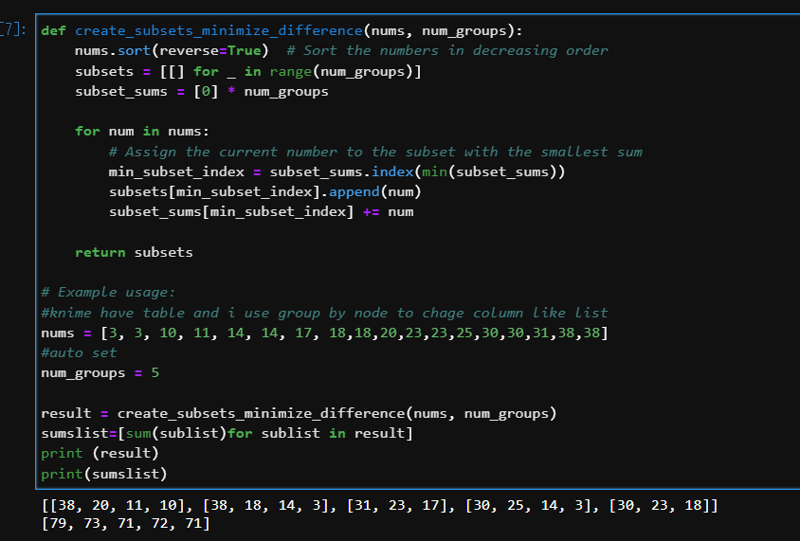Click the 'for num in nums:' loop line
Image resolution: width=800 pixels, height=541 pixels.
click(142, 131)
